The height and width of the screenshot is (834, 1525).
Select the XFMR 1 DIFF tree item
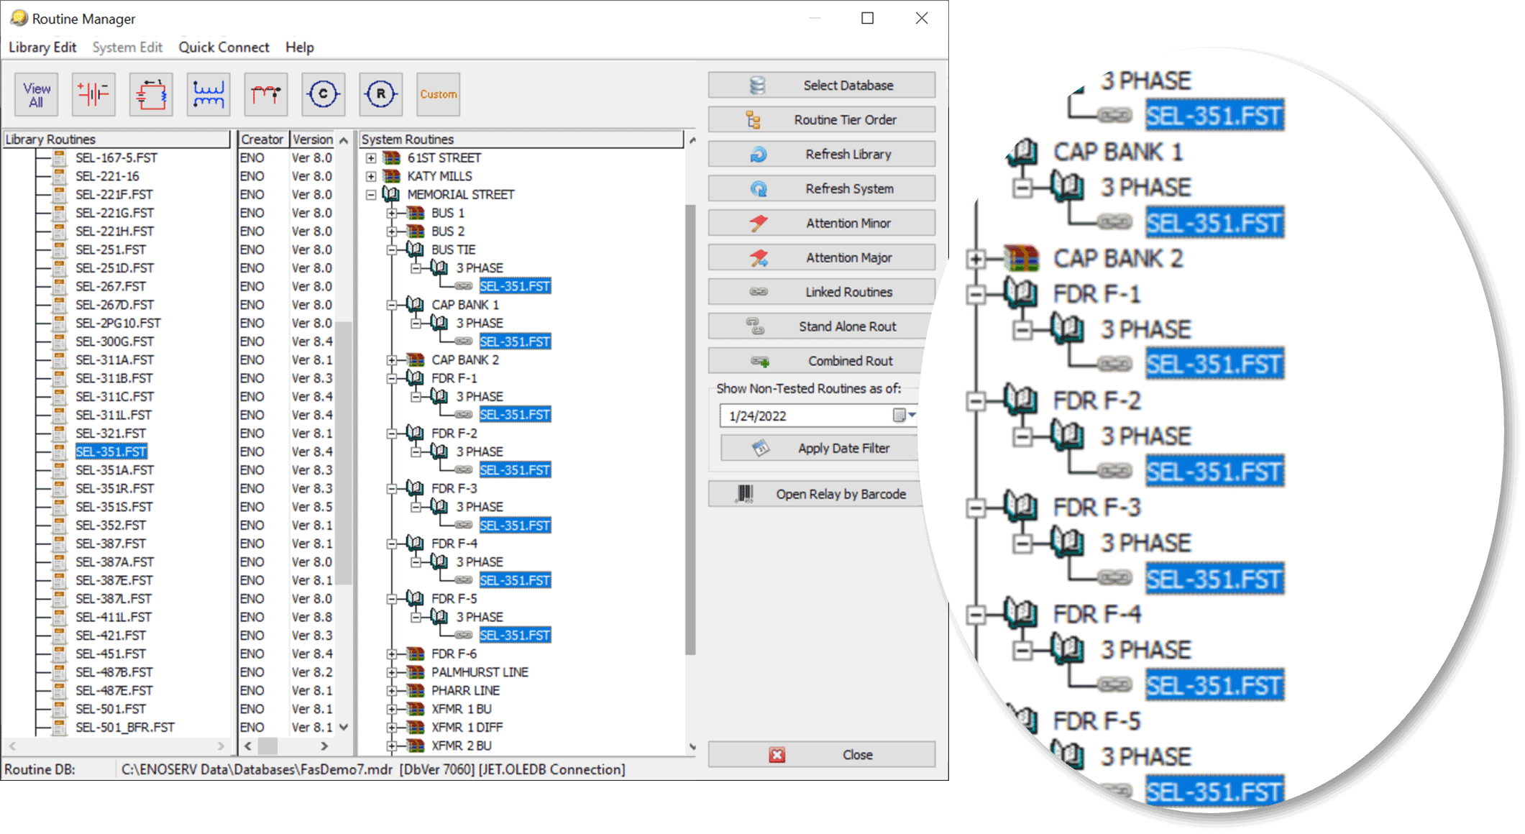coord(467,728)
